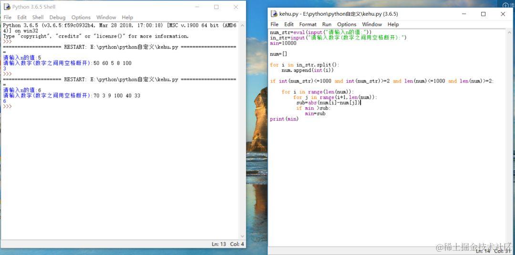Click the last empty >>> prompt in Shell
The image size is (515, 255).
[8, 106]
